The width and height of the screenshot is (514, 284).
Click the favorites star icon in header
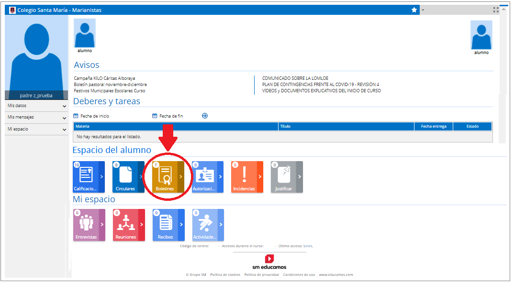(x=414, y=10)
